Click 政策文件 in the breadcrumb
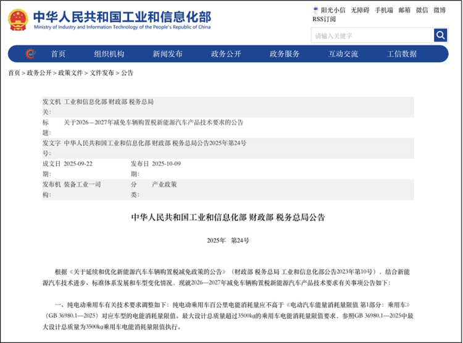Viewport: 463px width, 343px height. pos(70,73)
